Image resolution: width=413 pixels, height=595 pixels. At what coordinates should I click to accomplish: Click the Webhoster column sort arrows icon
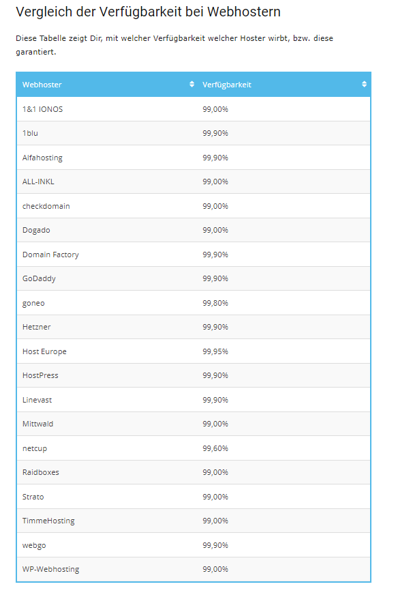click(192, 84)
